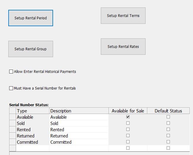Select the Sold cell in Description column
193x155 pixels.
point(79,123)
